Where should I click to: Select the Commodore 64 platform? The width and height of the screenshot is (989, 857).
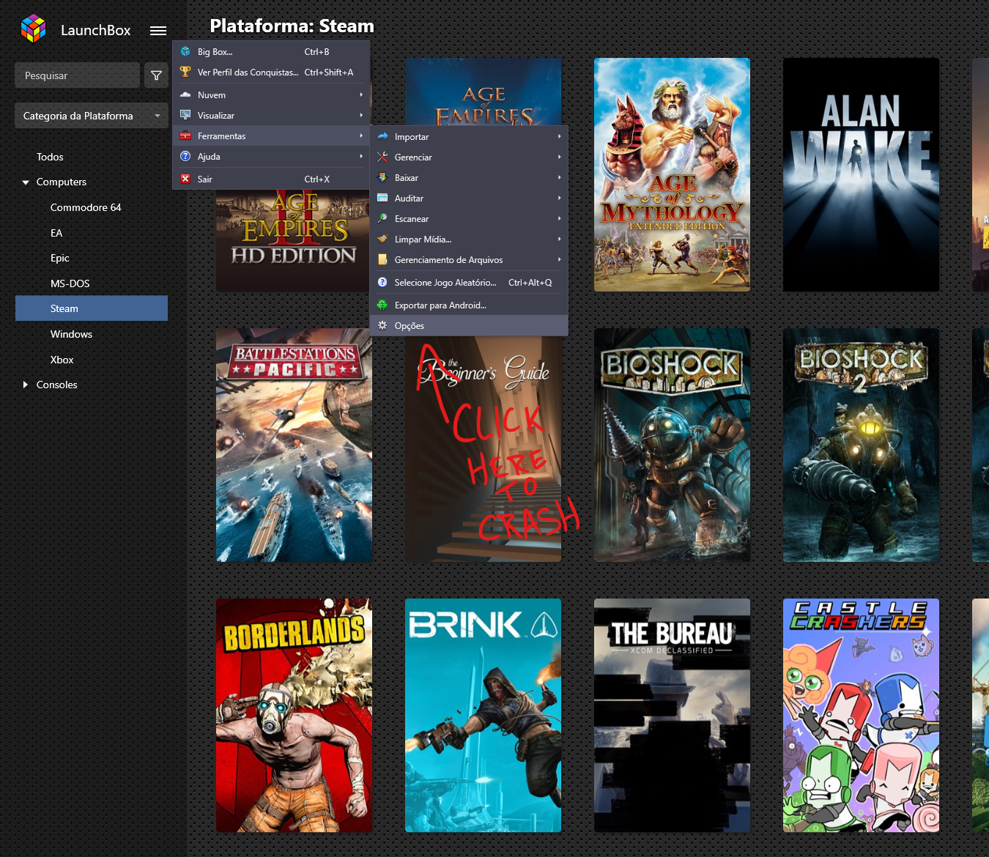coord(86,207)
